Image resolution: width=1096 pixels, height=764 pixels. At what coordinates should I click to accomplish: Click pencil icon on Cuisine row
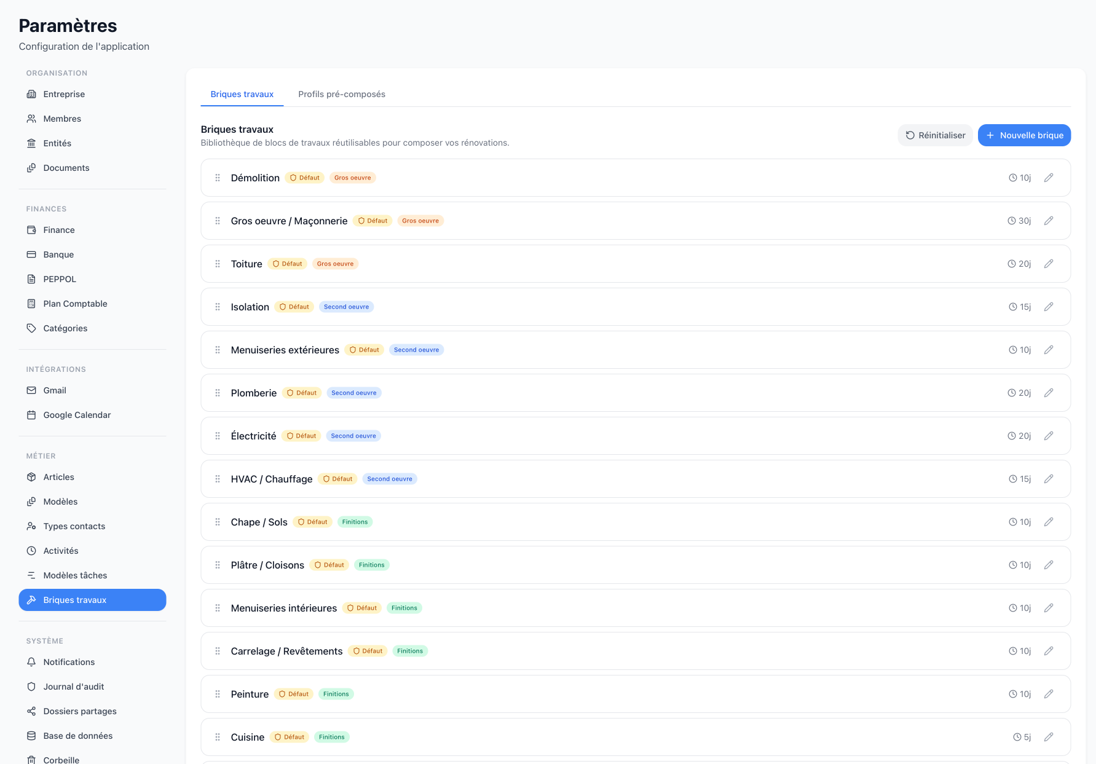[x=1049, y=737]
